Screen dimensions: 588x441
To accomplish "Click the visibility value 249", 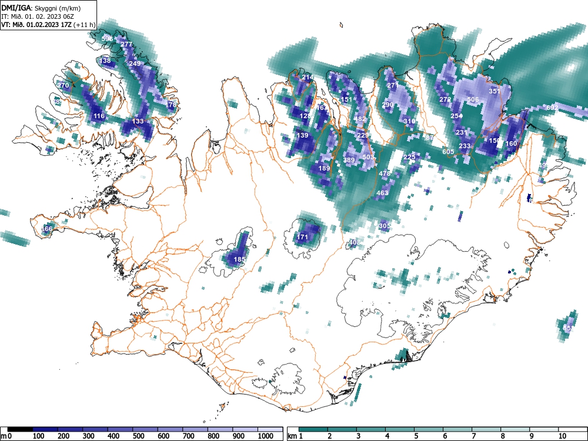I will [x=135, y=64].
